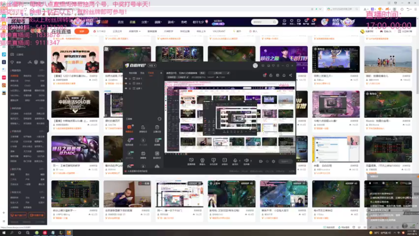Open the 中韩绝活SOLO赛 thumbnail
The width and height of the screenshot is (419, 236).
point(75,104)
